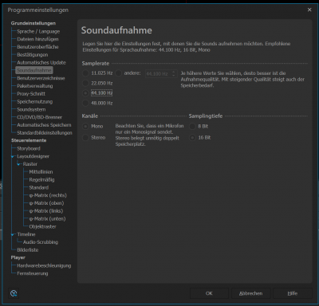Select Objektraster in the tree

point(42,226)
